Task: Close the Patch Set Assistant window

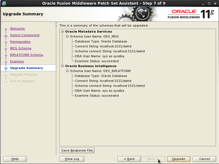Action: (x=215, y=4)
